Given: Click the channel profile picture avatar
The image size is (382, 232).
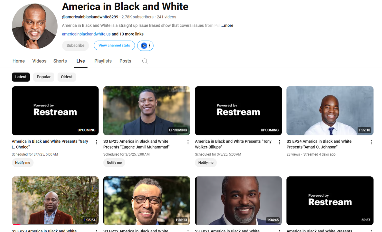Looking at the screenshot, I should pos(35,26).
